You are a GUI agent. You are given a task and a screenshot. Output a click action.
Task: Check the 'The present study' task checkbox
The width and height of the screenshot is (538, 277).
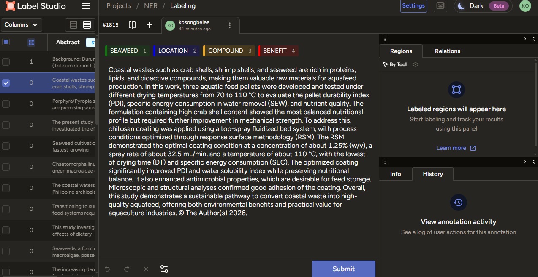[6, 125]
